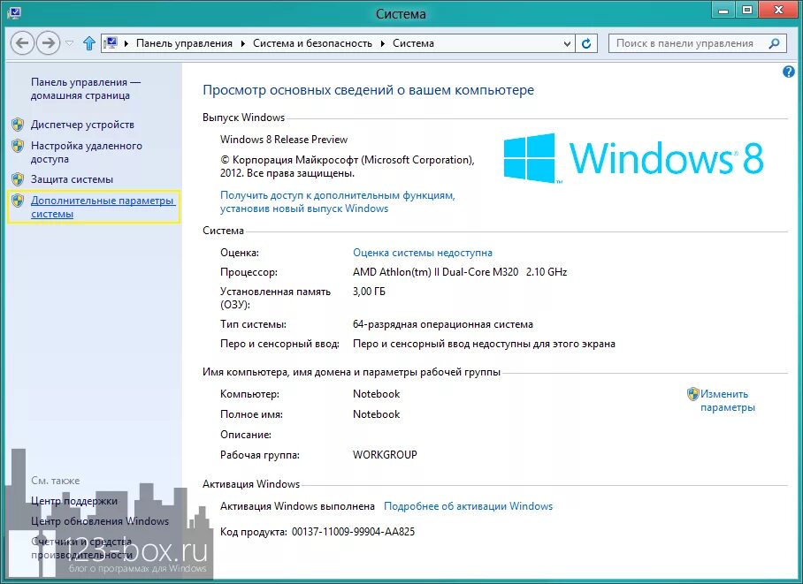Click Notebook value next to Компьютер
Viewport: 803px width, 584px height.
pyautogui.click(x=377, y=393)
